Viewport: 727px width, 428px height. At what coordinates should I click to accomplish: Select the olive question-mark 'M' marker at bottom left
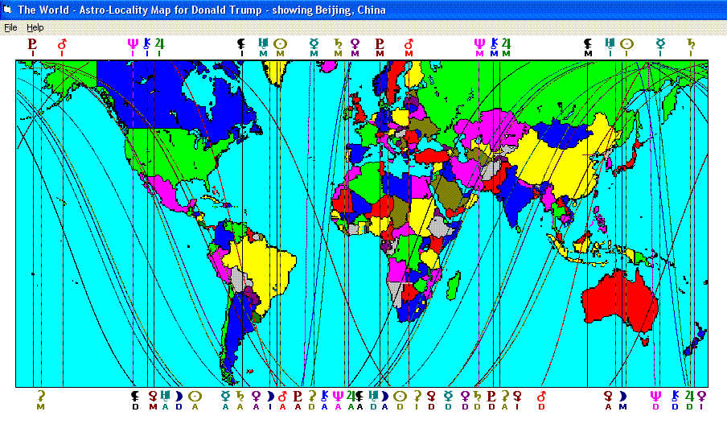click(40, 400)
